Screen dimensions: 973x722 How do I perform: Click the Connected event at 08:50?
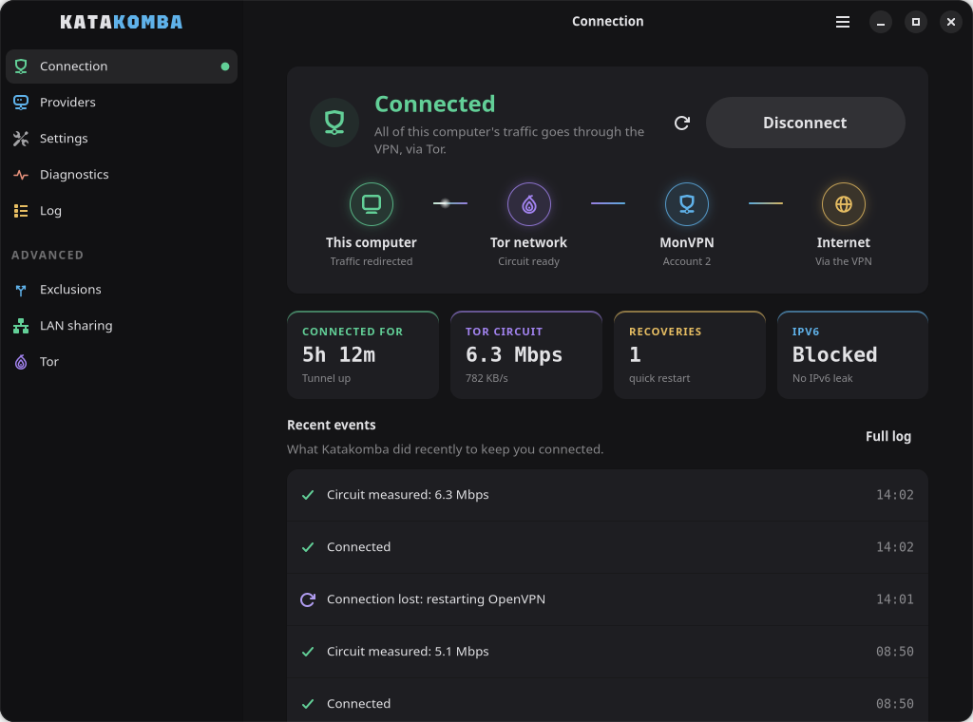pos(607,700)
